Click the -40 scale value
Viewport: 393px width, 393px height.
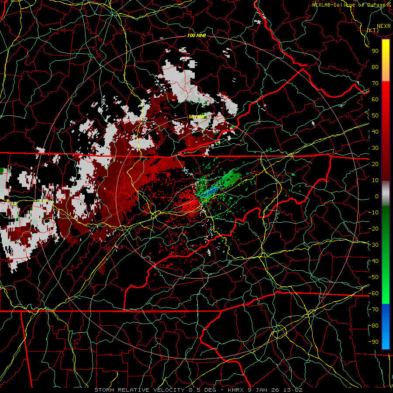coord(373,261)
